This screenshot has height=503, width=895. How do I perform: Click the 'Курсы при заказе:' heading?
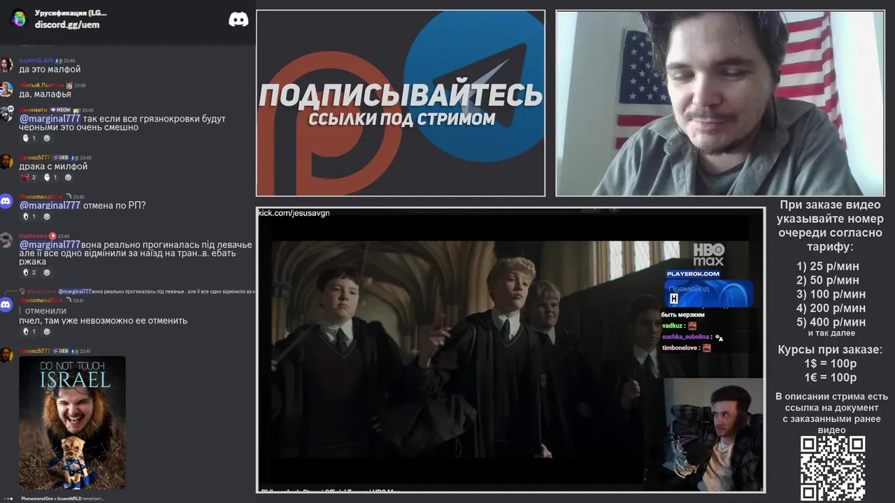tap(830, 350)
